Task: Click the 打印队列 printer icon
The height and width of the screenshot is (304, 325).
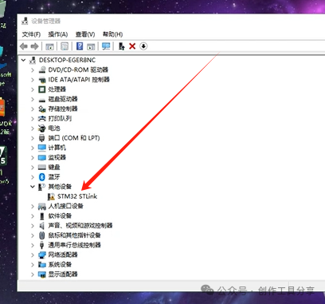Action: tap(42, 118)
